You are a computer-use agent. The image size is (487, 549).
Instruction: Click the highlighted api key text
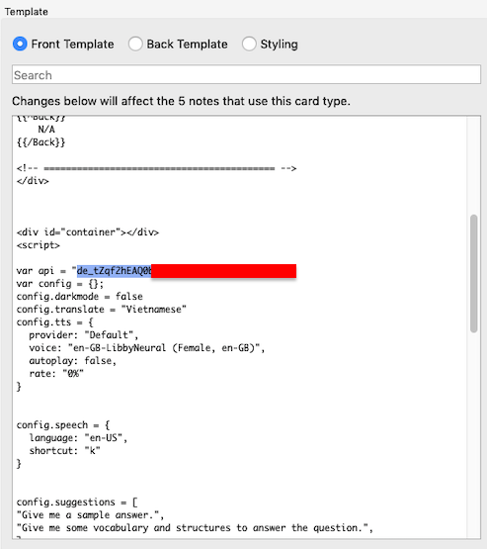click(x=114, y=271)
